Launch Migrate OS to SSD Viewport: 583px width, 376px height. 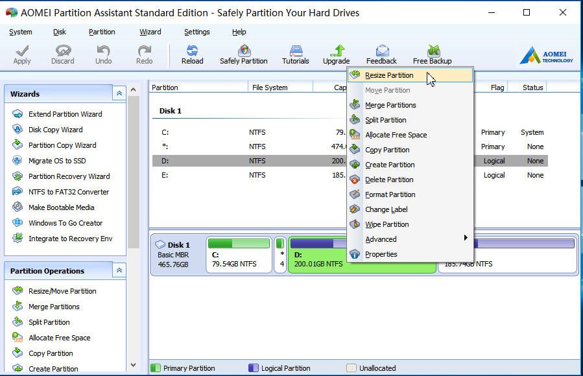click(x=57, y=161)
